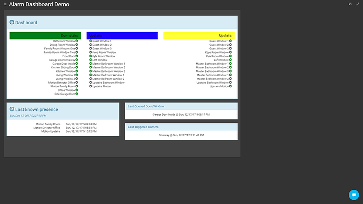Select the green Downstairs header bar
The image size is (363, 204).
coord(45,36)
